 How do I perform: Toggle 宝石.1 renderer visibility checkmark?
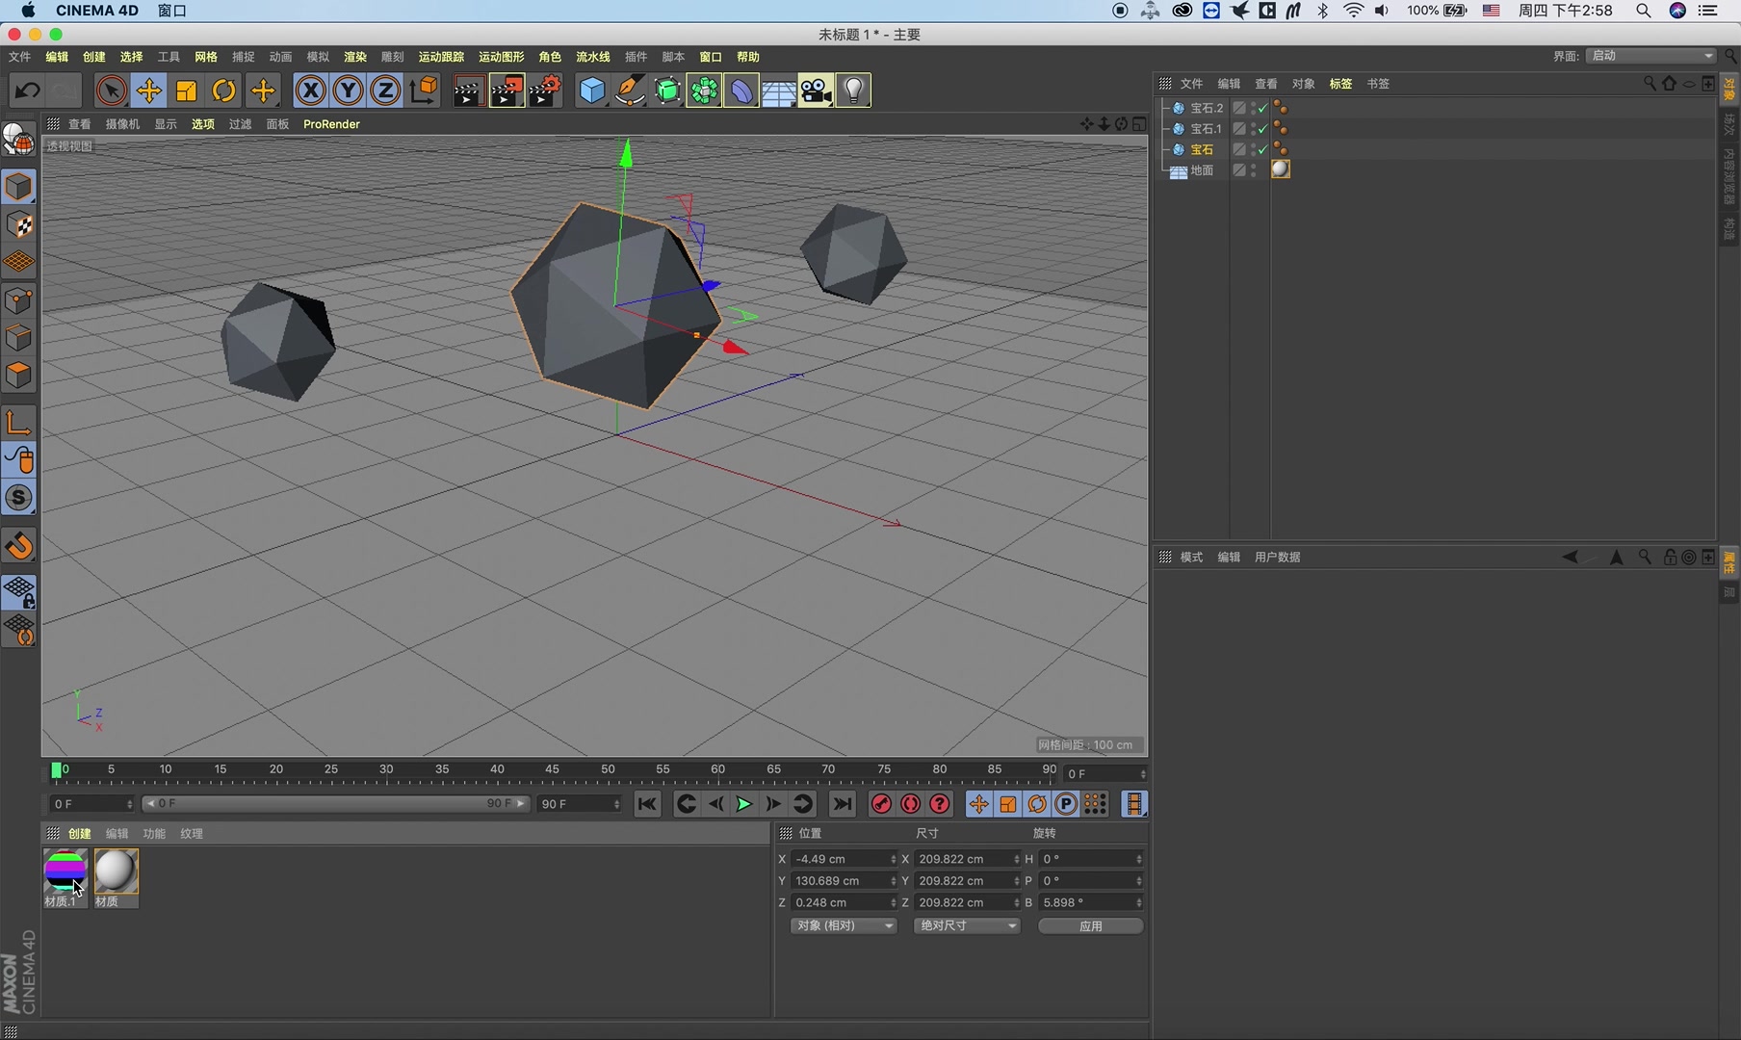1261,129
